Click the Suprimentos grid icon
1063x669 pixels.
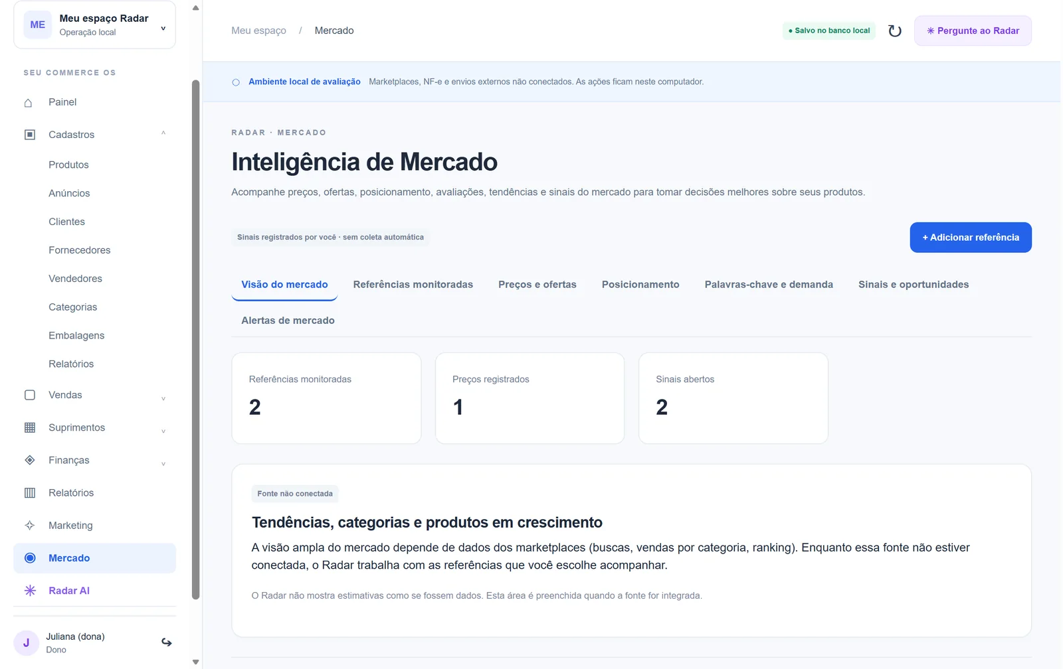(30, 427)
